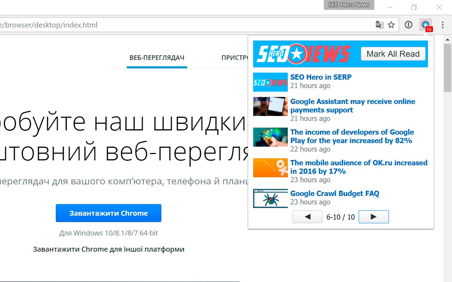Click the Google Assistant article thumbnail

click(x=270, y=106)
